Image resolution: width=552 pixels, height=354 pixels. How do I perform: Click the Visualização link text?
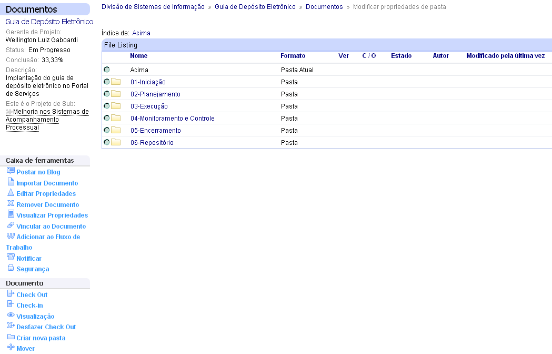pos(35,316)
